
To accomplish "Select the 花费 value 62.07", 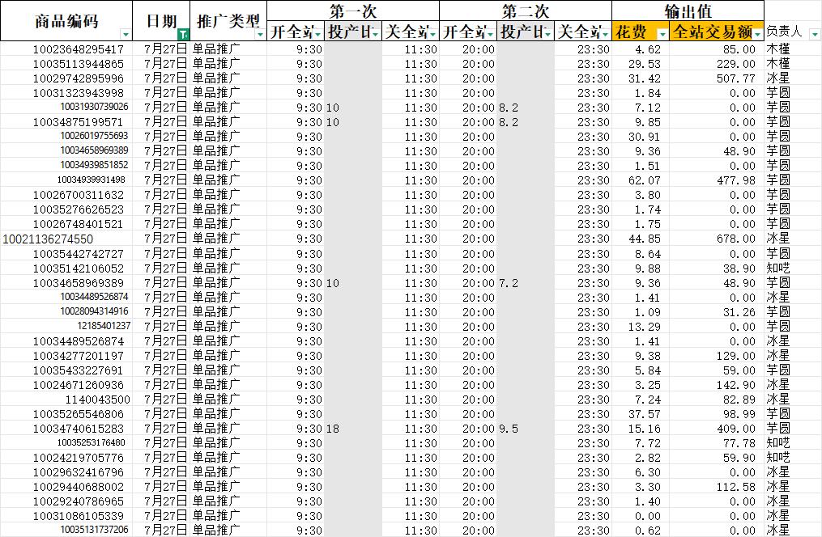I will pyautogui.click(x=645, y=180).
